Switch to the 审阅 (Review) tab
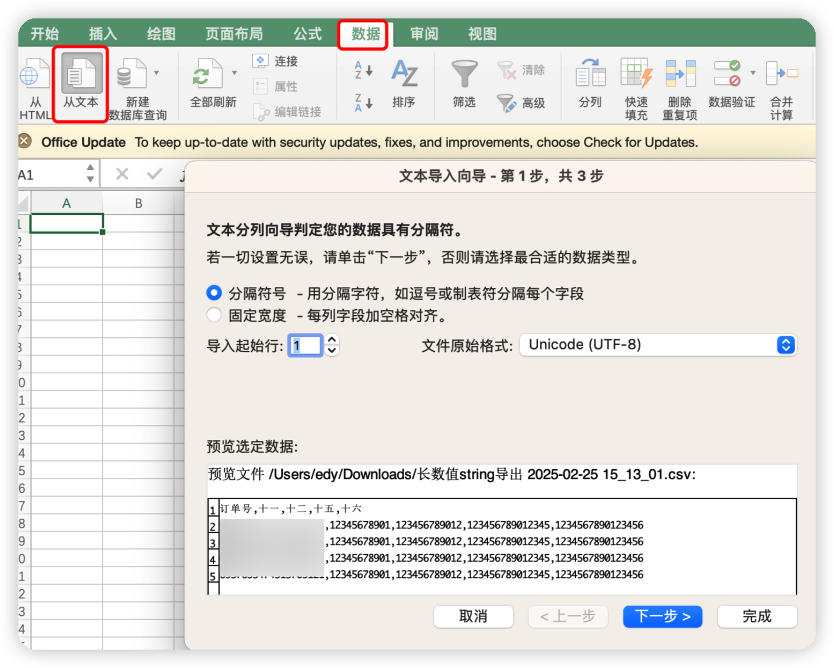 coord(424,34)
